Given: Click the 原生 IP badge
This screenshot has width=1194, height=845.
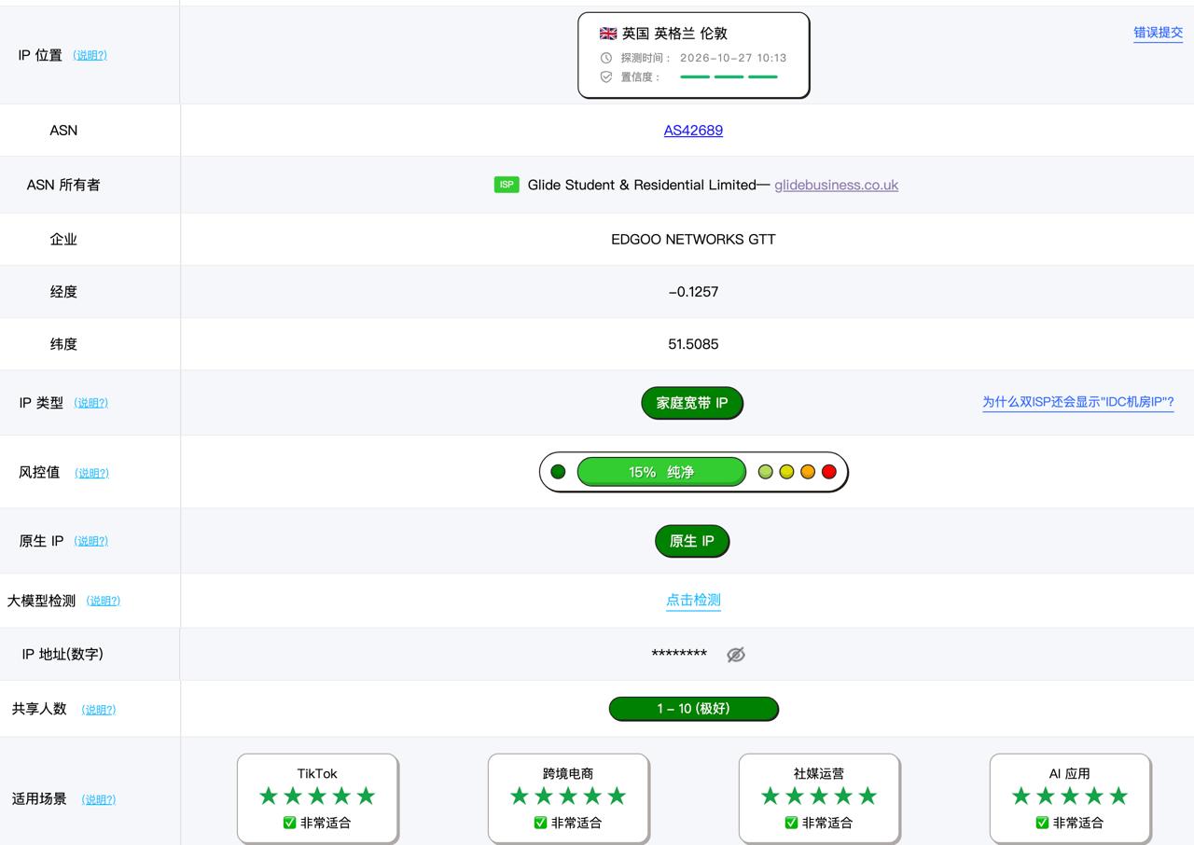Looking at the screenshot, I should [692, 541].
